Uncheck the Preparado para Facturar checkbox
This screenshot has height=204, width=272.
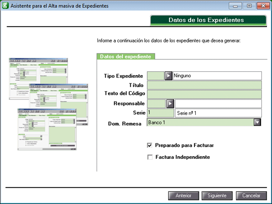tap(150, 146)
